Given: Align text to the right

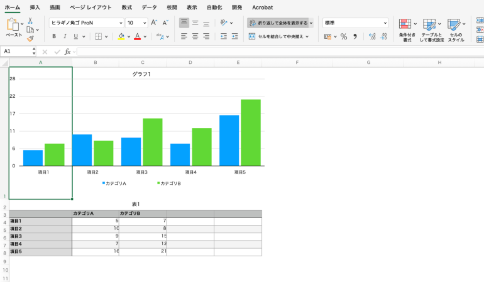Looking at the screenshot, I should [206, 36].
